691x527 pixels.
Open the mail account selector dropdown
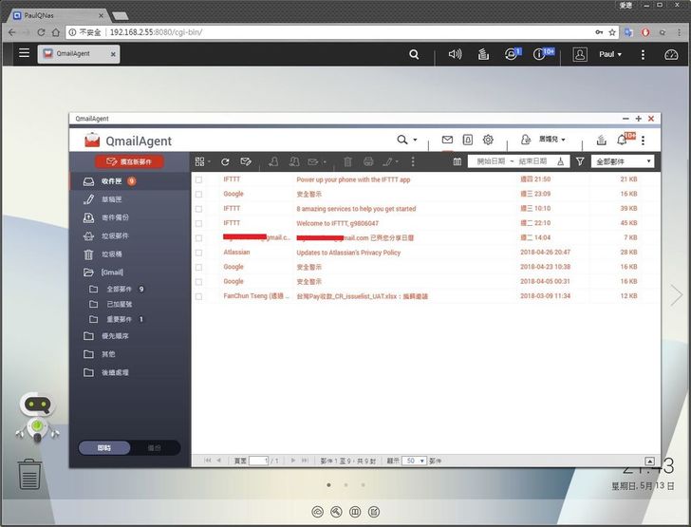[x=551, y=140]
